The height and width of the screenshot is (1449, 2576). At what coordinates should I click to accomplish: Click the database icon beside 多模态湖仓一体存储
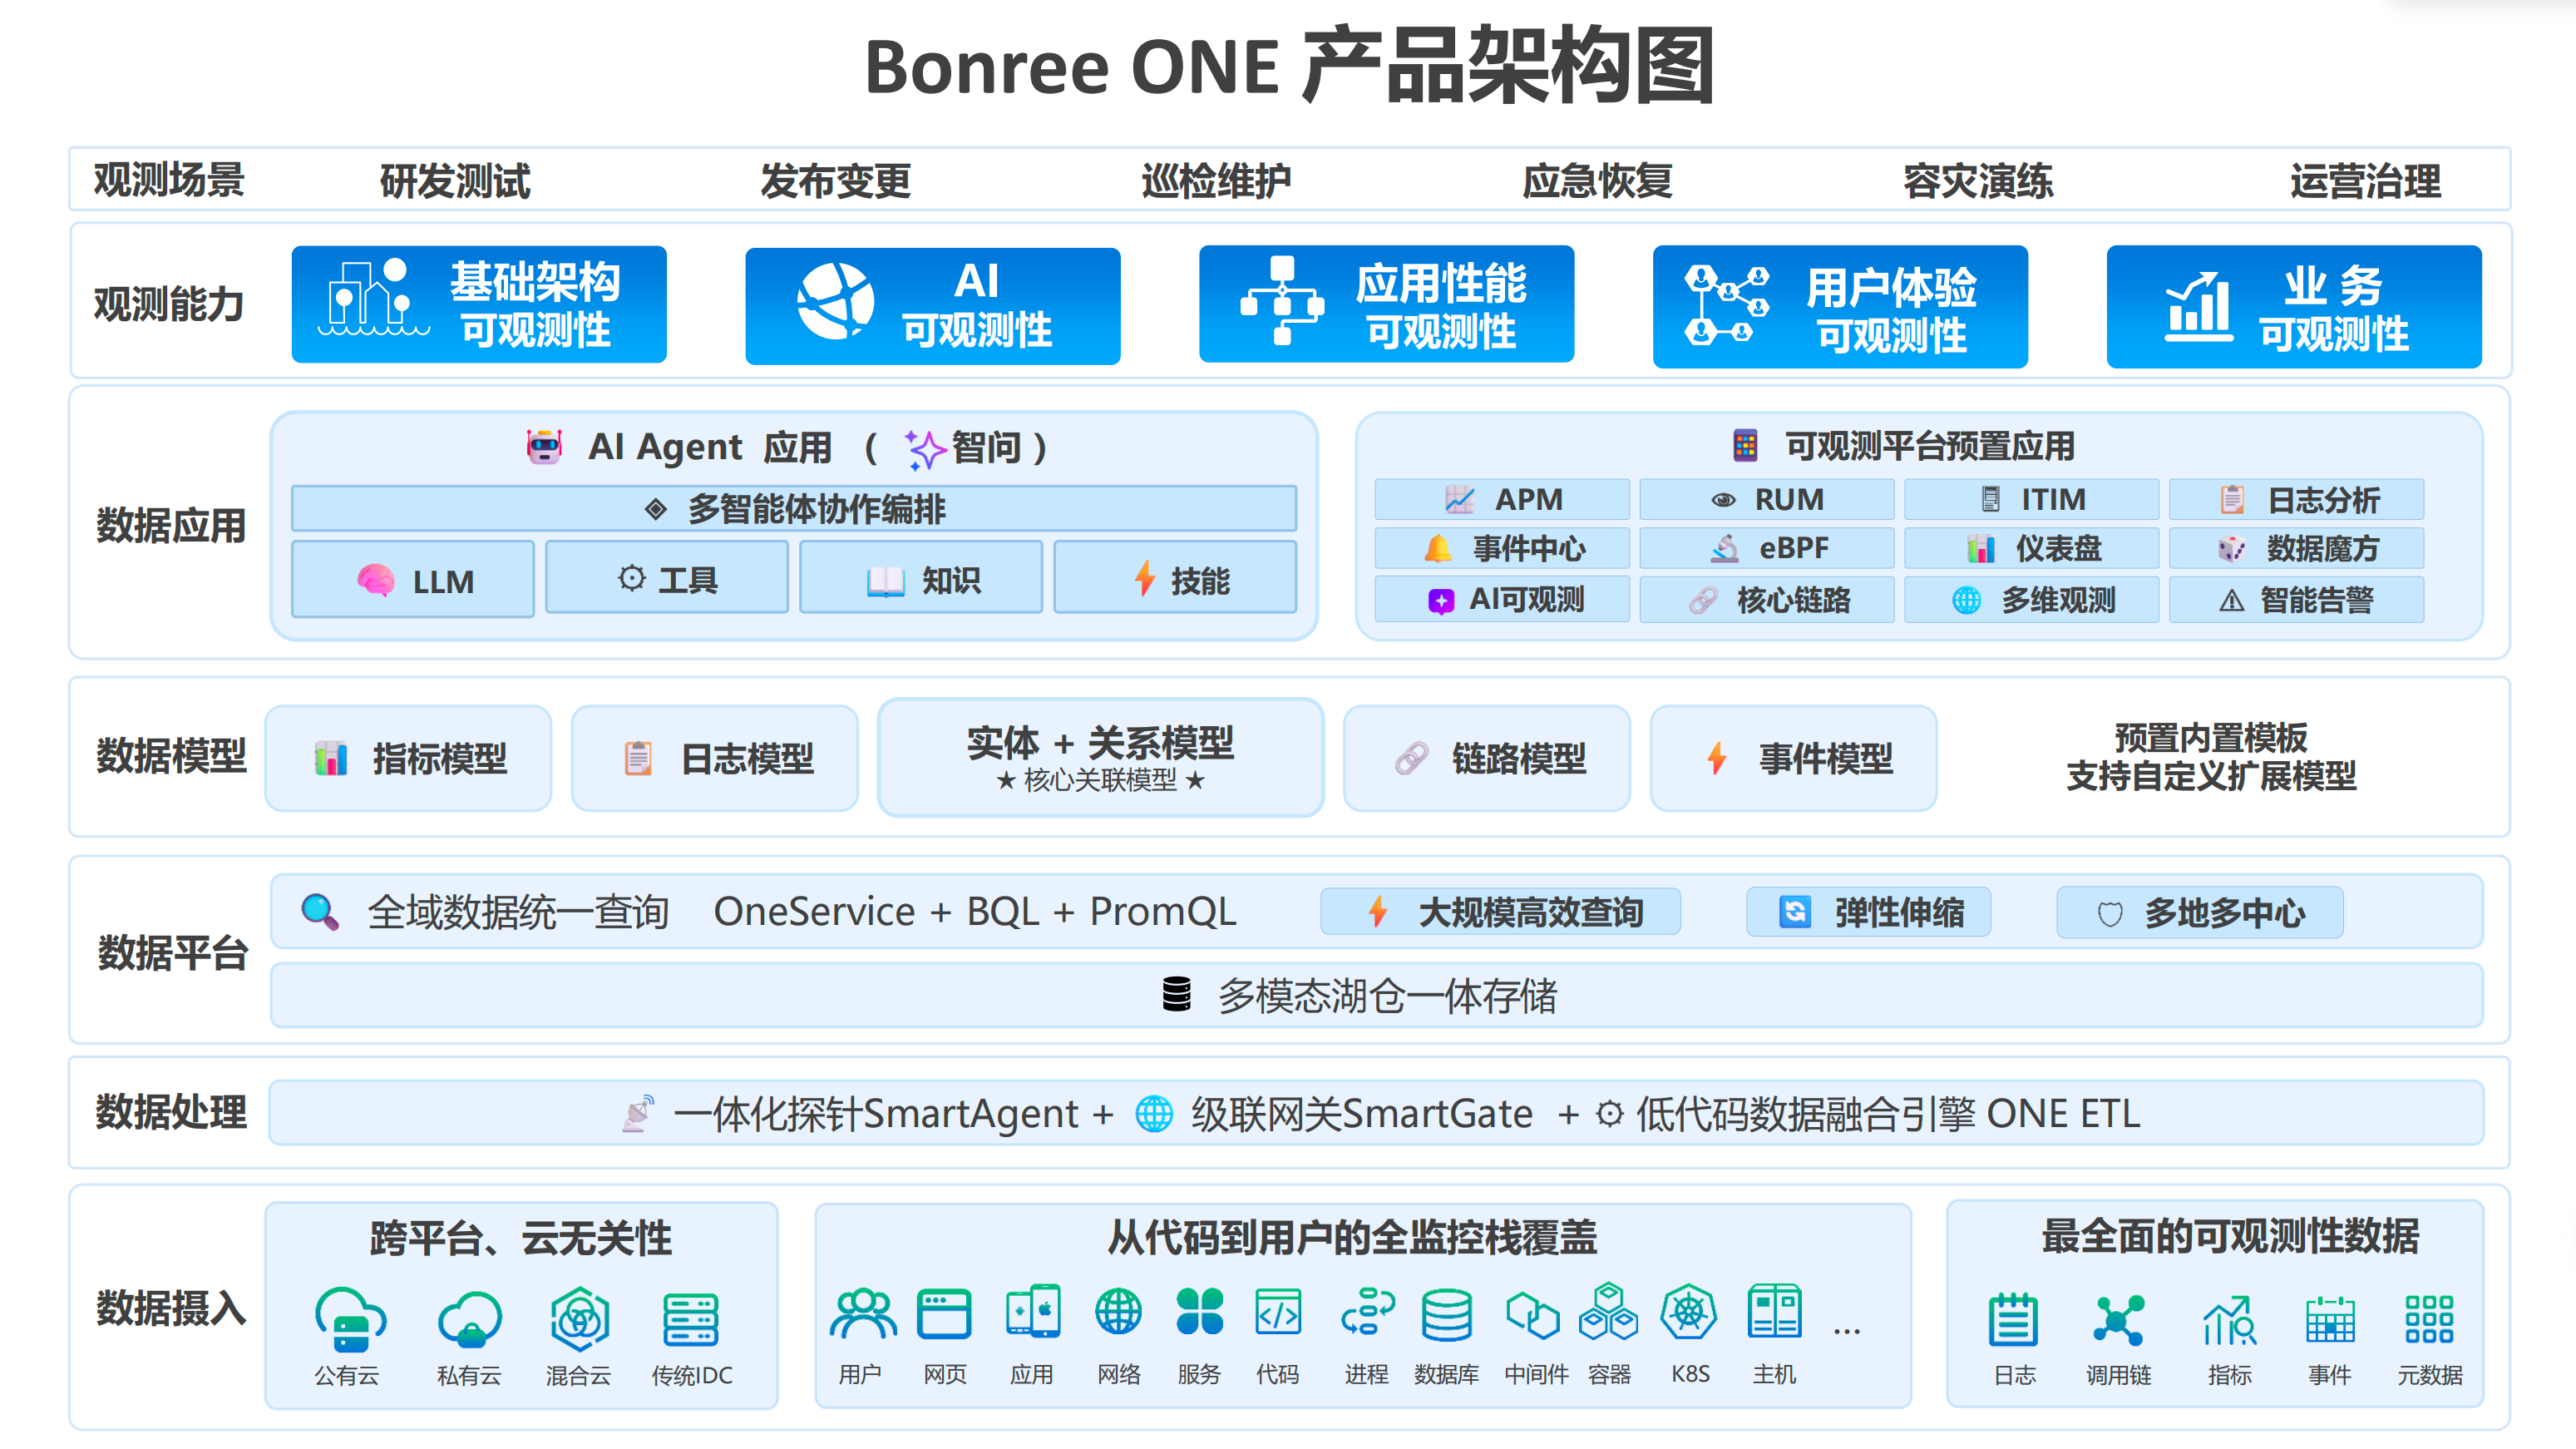(1177, 994)
